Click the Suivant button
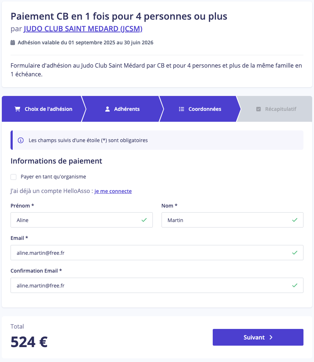The image size is (314, 362). click(x=258, y=337)
